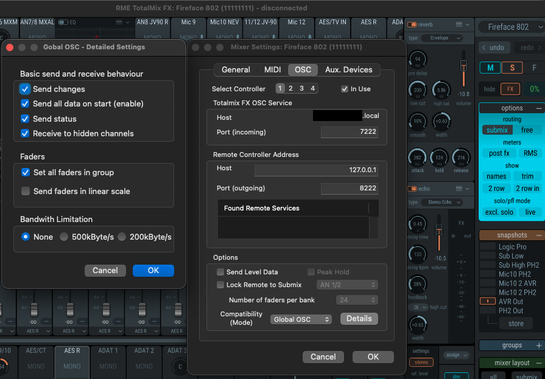
Task: Click the Details button
Action: (359, 319)
